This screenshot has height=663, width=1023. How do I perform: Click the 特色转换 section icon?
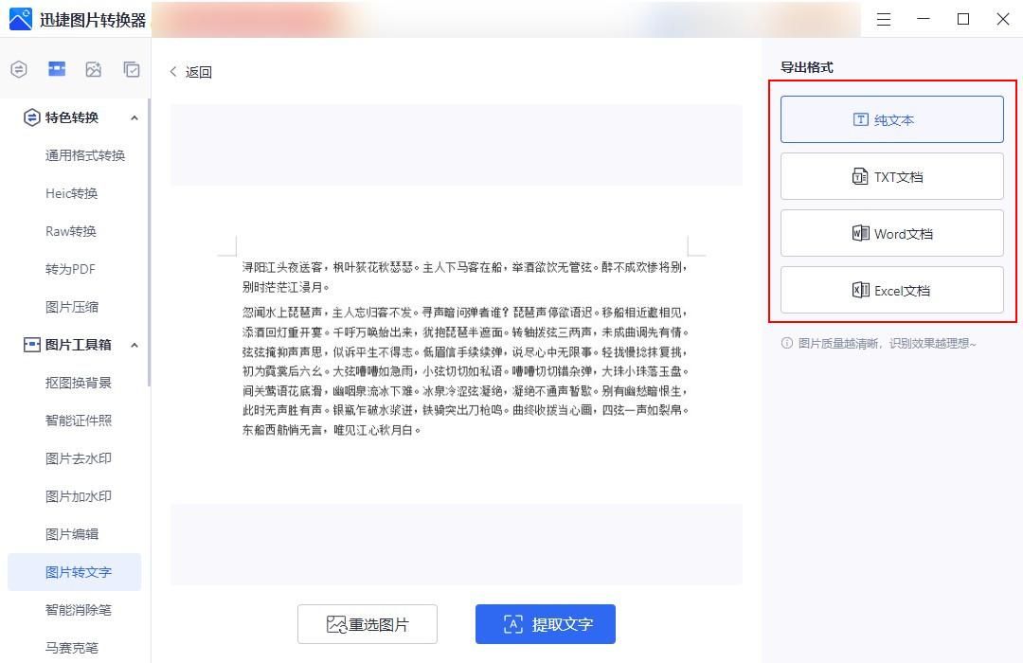coord(31,117)
